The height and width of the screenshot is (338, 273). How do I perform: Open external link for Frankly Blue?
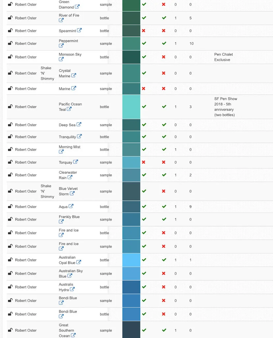coord(61,221)
